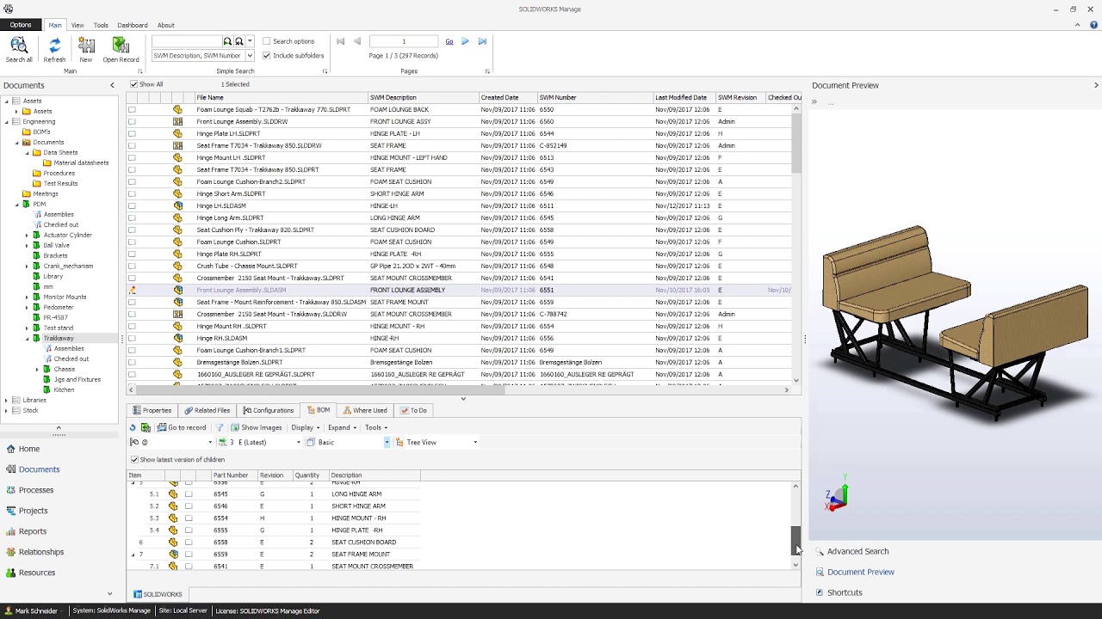1102x619 pixels.
Task: Open the Dashboard ribbon tab
Action: coord(133,25)
